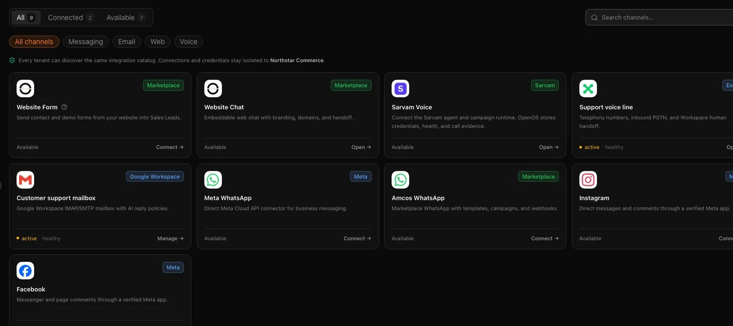Click the Amcos WhatsApp logo icon
This screenshot has height=326, width=733.
pyautogui.click(x=401, y=180)
